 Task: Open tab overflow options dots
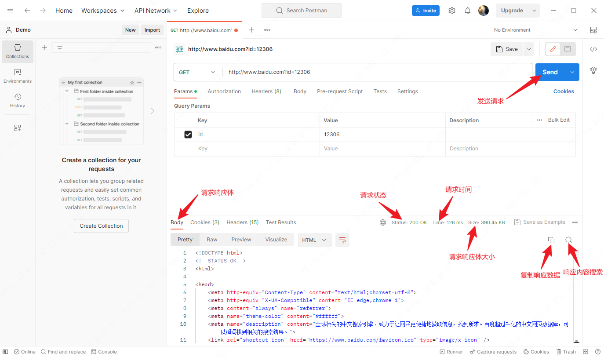(267, 30)
